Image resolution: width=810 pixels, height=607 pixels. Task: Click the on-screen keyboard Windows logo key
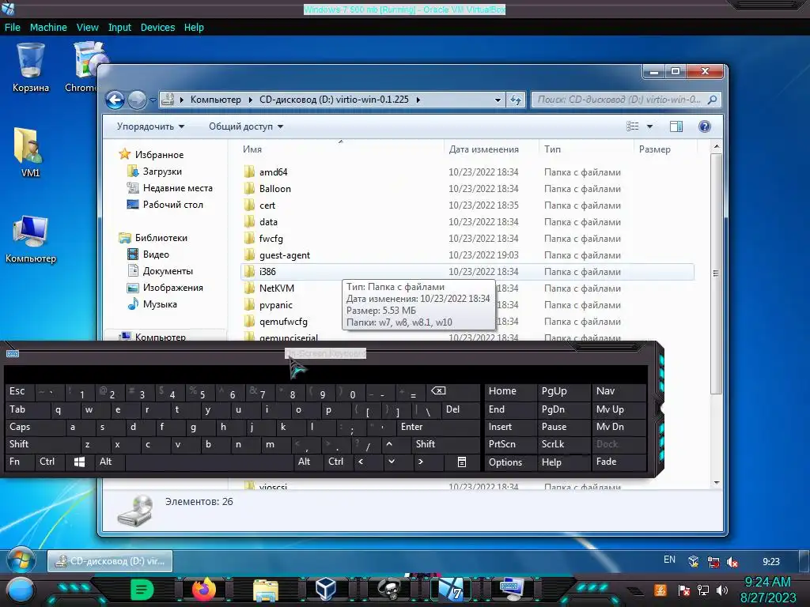(79, 462)
